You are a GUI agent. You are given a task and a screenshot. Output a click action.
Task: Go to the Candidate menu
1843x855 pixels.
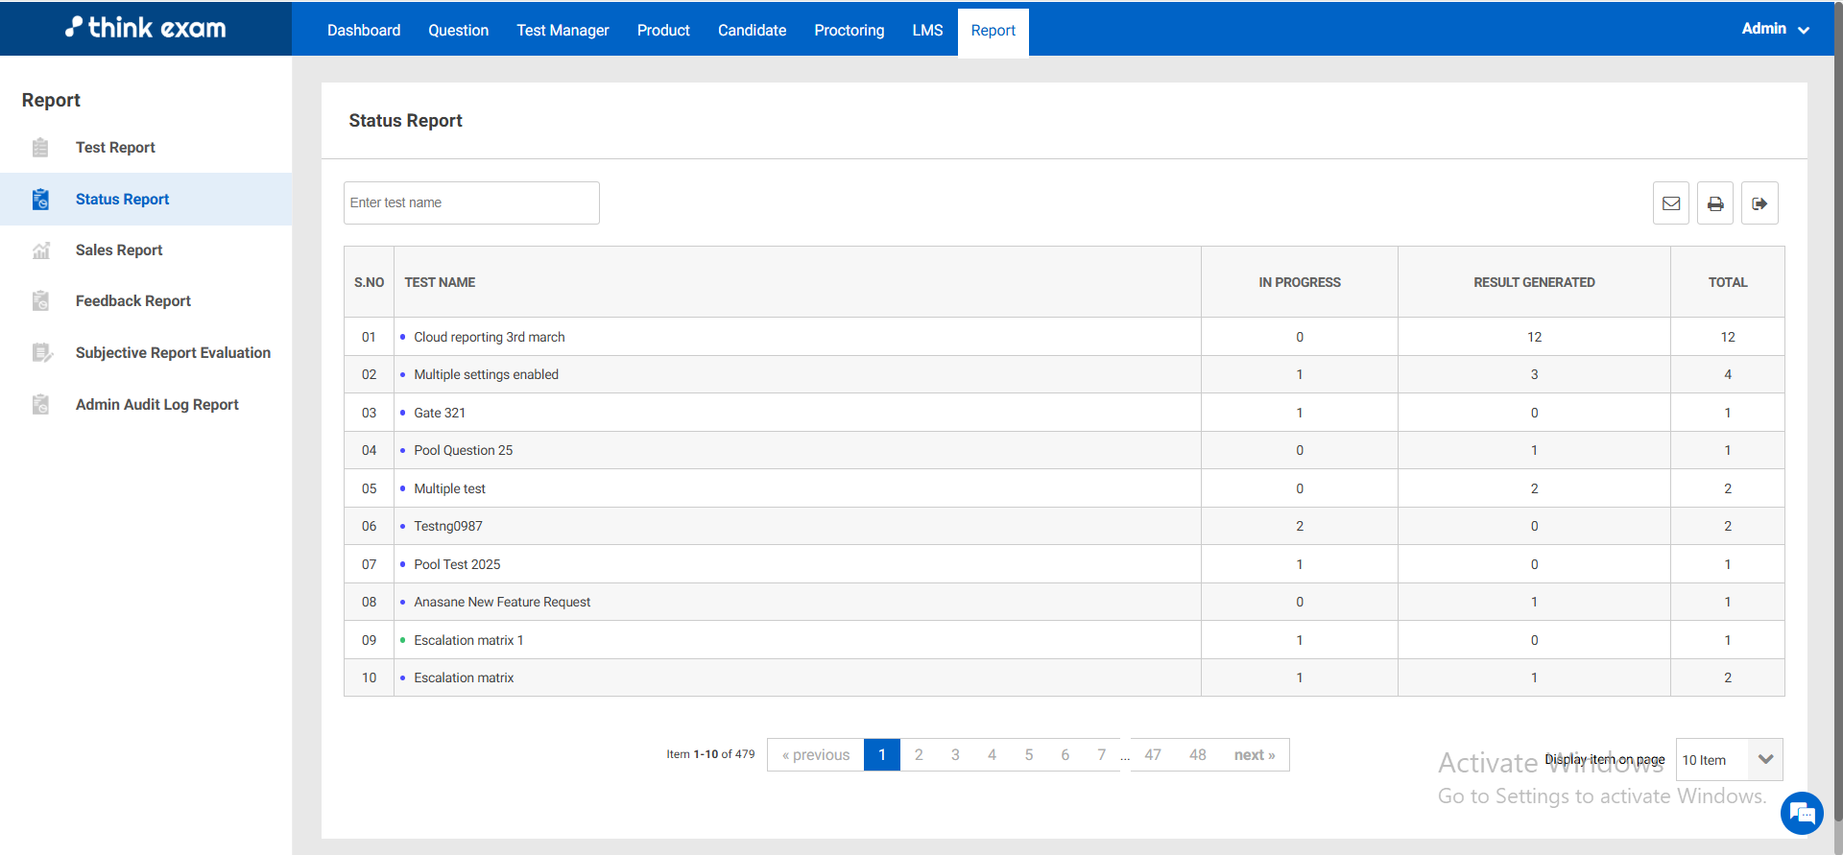point(752,31)
